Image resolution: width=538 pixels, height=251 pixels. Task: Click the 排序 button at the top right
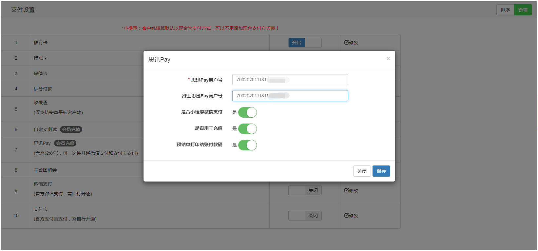pyautogui.click(x=505, y=10)
